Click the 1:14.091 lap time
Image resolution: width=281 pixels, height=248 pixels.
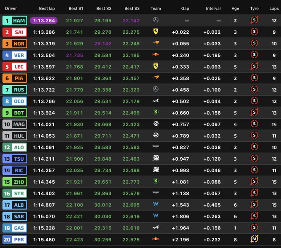point(44,147)
